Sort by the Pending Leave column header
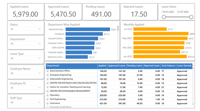 tap(134, 66)
